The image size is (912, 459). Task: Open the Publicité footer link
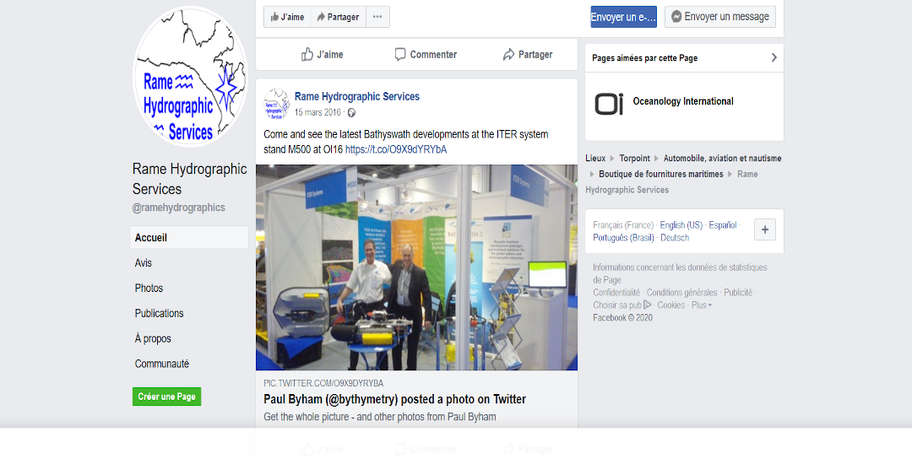tap(738, 292)
